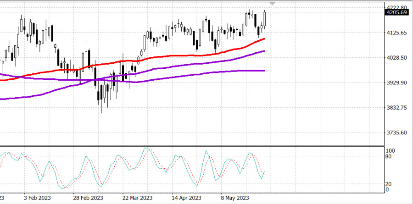Click the chart shift triangle marker
This screenshot has width=413, height=204.
coord(272,4)
